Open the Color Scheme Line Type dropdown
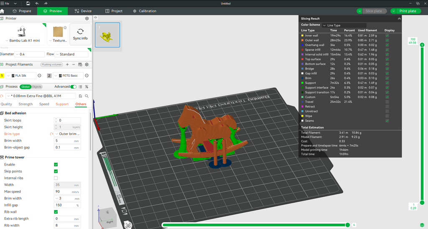The height and width of the screenshot is (229, 428). coord(339,25)
